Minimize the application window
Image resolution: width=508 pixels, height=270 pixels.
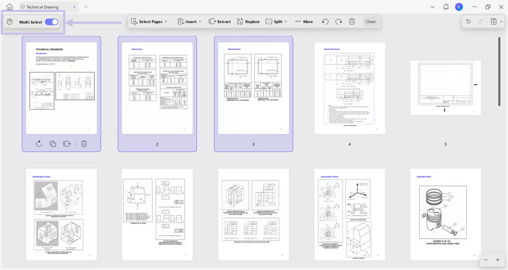click(475, 7)
